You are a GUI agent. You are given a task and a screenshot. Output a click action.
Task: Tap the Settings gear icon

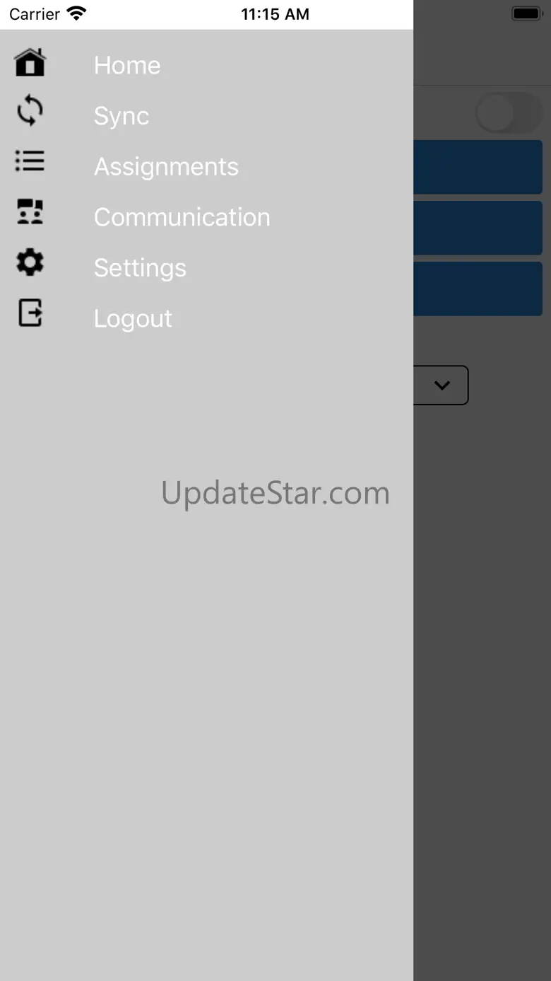30,262
